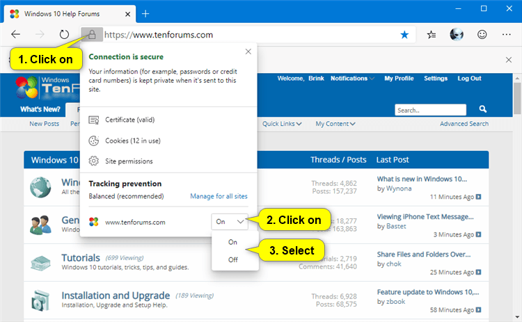Click the vertical scrollbar thumb
The height and width of the screenshot is (322, 522).
[517, 99]
